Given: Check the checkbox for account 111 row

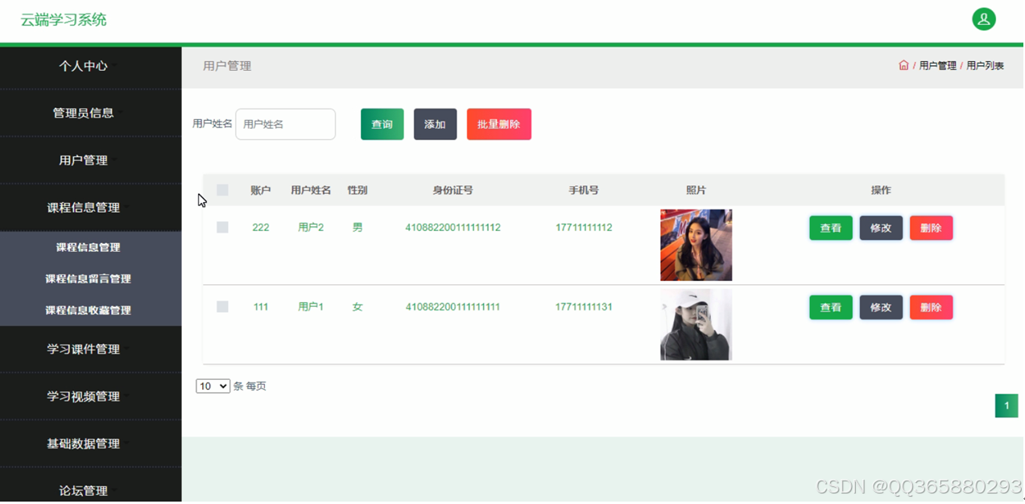Looking at the screenshot, I should coord(222,307).
